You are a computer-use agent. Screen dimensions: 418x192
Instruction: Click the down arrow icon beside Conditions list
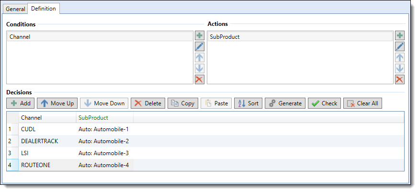click(199, 68)
